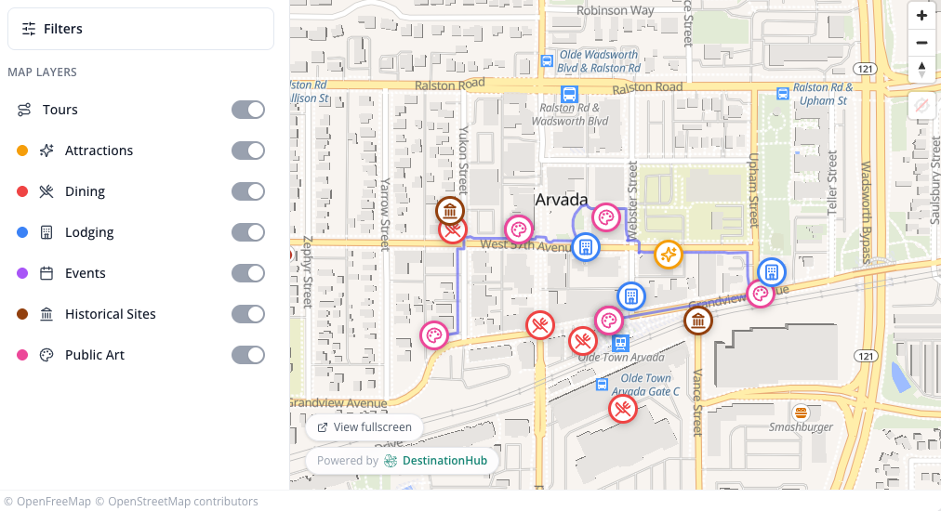This screenshot has width=941, height=511.
Task: Zoom in on the map
Action: [x=921, y=16]
